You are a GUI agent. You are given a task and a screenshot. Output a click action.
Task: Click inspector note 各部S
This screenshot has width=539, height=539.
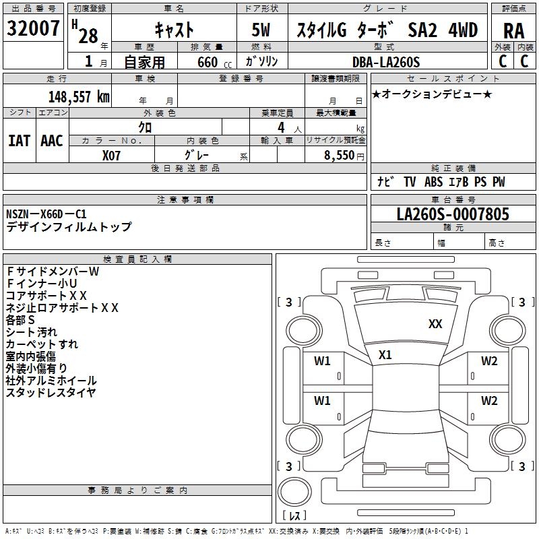pyautogui.click(x=20, y=320)
